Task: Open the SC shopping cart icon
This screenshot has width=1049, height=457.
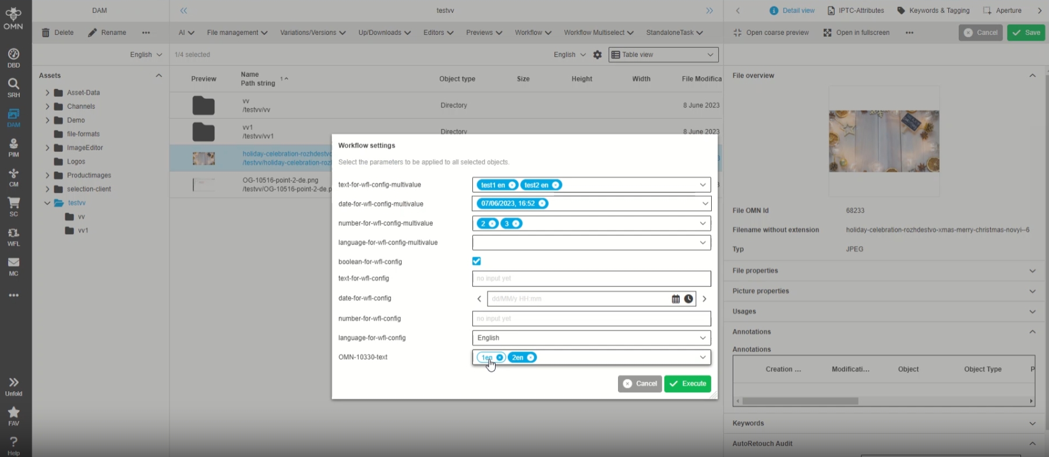Action: click(x=13, y=206)
